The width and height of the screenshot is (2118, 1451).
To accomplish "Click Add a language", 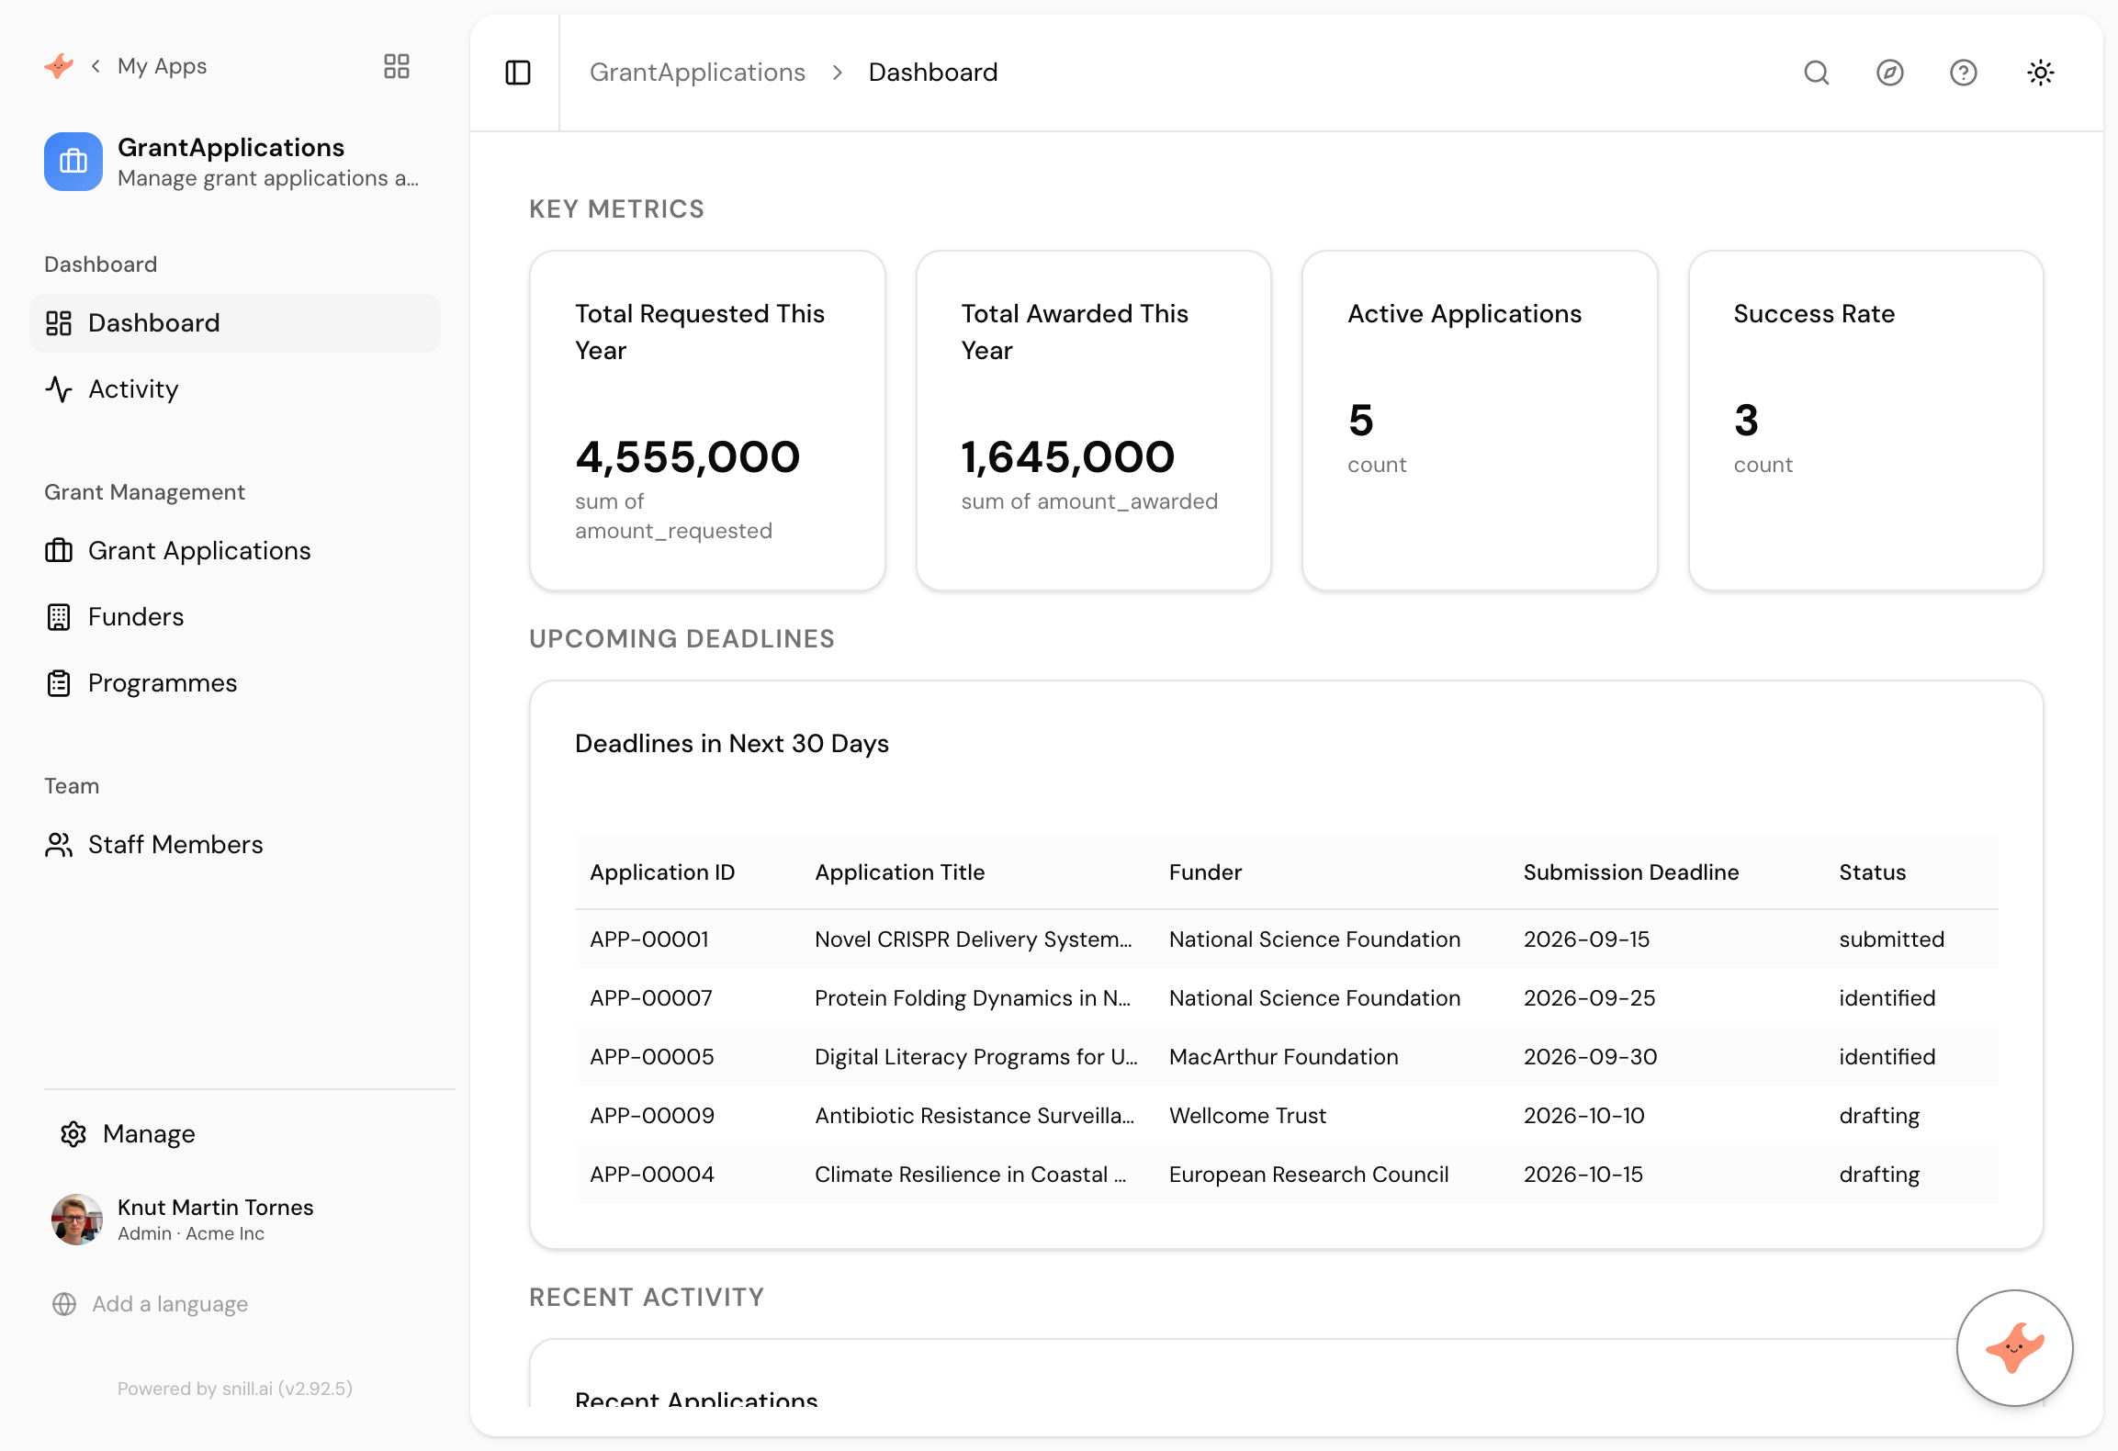I will point(170,1304).
